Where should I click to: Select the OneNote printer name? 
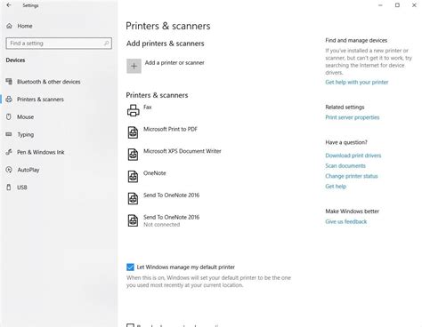(154, 173)
